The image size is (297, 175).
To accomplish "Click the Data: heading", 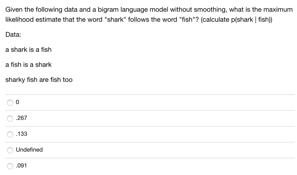I will click(13, 35).
